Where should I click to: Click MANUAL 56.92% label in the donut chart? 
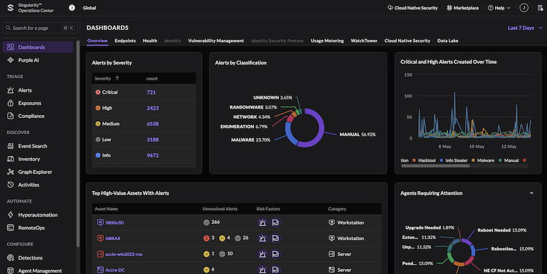[357, 134]
